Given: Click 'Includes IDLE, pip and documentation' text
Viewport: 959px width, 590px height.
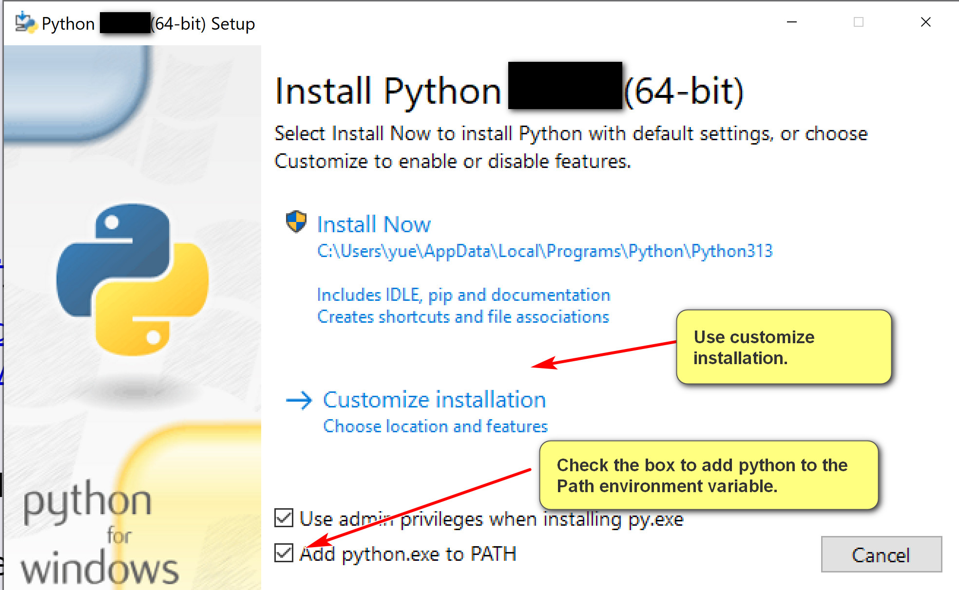Looking at the screenshot, I should tap(463, 295).
